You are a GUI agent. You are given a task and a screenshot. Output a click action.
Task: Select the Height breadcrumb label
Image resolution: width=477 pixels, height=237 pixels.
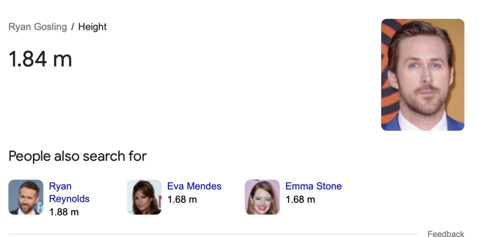pyautogui.click(x=93, y=27)
